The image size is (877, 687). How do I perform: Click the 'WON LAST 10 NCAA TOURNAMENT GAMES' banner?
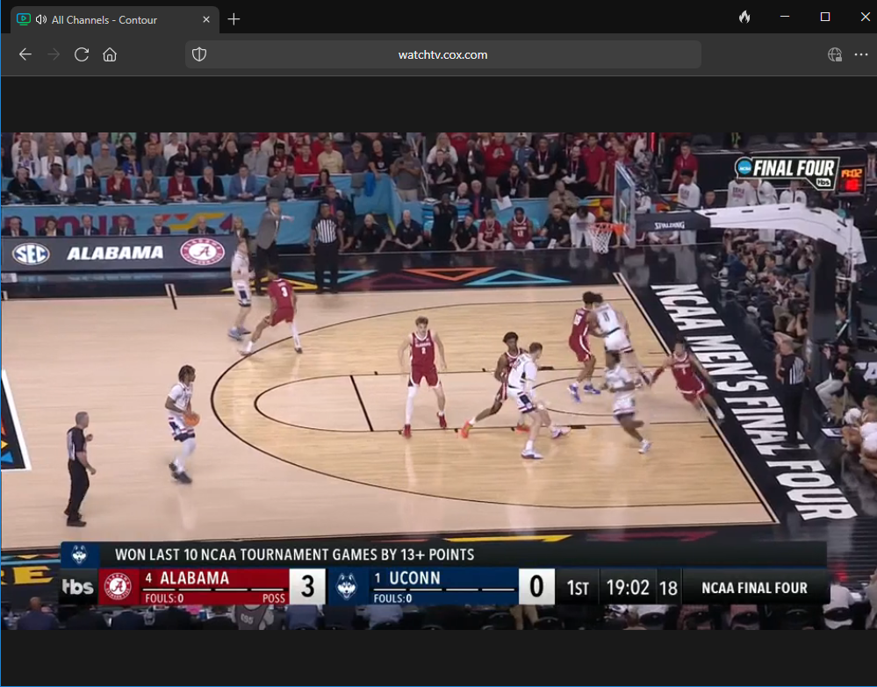pyautogui.click(x=295, y=555)
